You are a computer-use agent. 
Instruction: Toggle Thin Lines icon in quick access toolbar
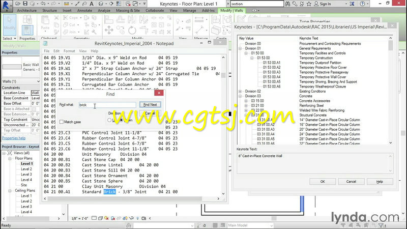click(x=119, y=4)
